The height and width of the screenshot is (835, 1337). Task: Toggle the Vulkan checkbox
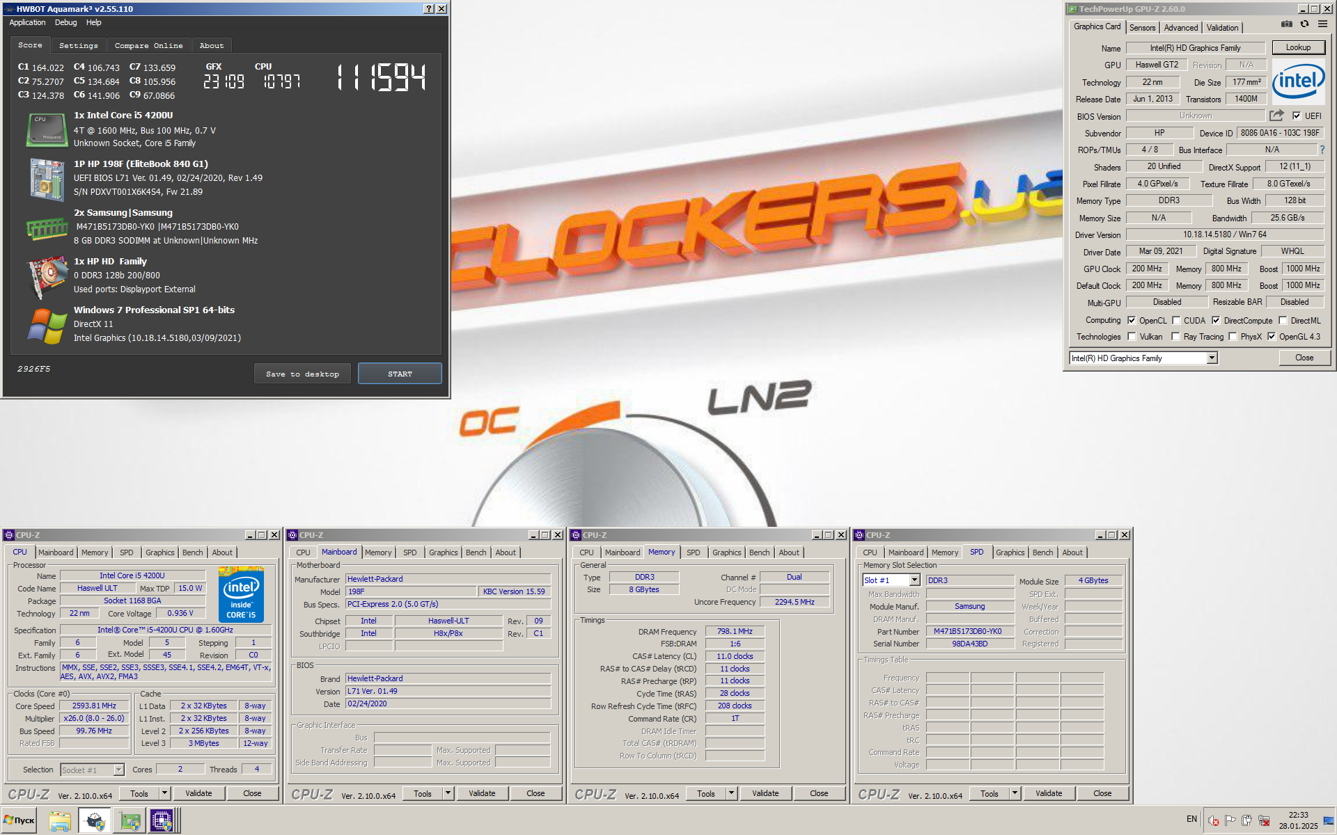pos(1132,337)
